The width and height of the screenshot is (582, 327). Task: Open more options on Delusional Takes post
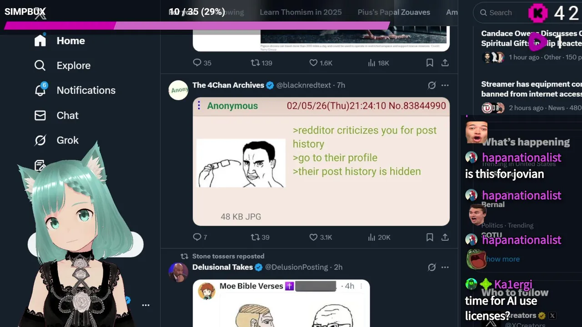coord(445,267)
